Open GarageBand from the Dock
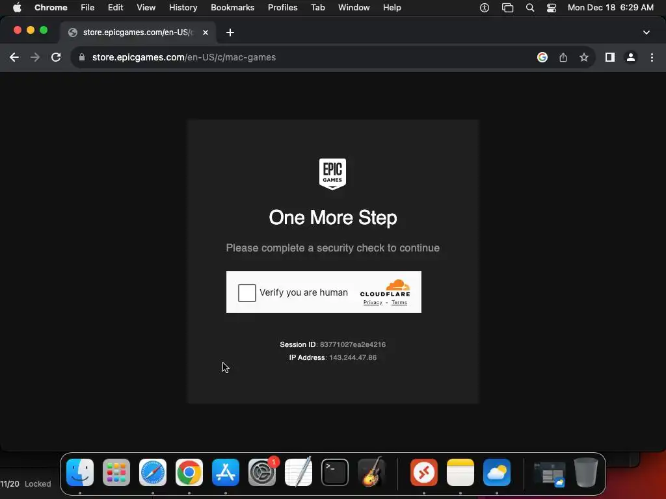Image resolution: width=666 pixels, height=499 pixels. pos(371,472)
